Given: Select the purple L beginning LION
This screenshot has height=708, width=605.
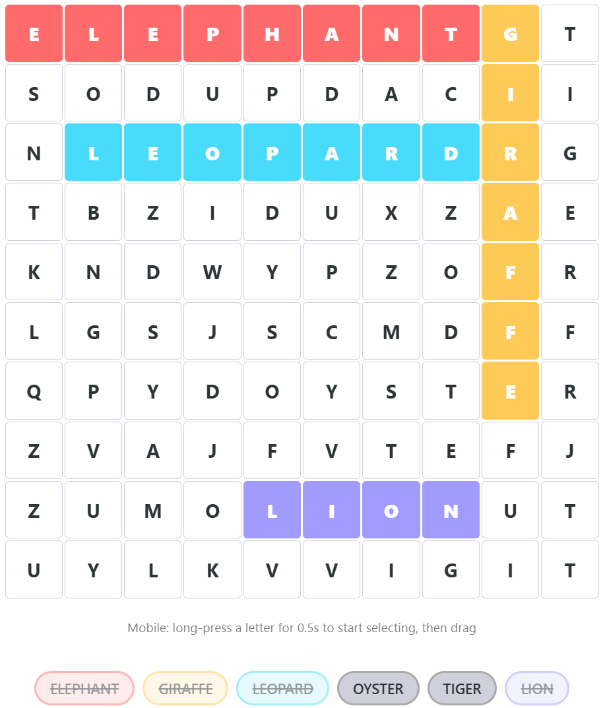Looking at the screenshot, I should pyautogui.click(x=272, y=509).
